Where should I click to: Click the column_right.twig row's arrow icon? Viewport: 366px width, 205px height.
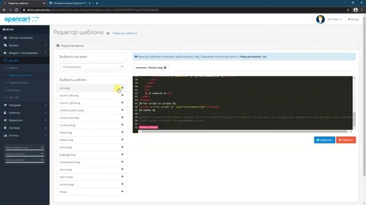coord(122,102)
